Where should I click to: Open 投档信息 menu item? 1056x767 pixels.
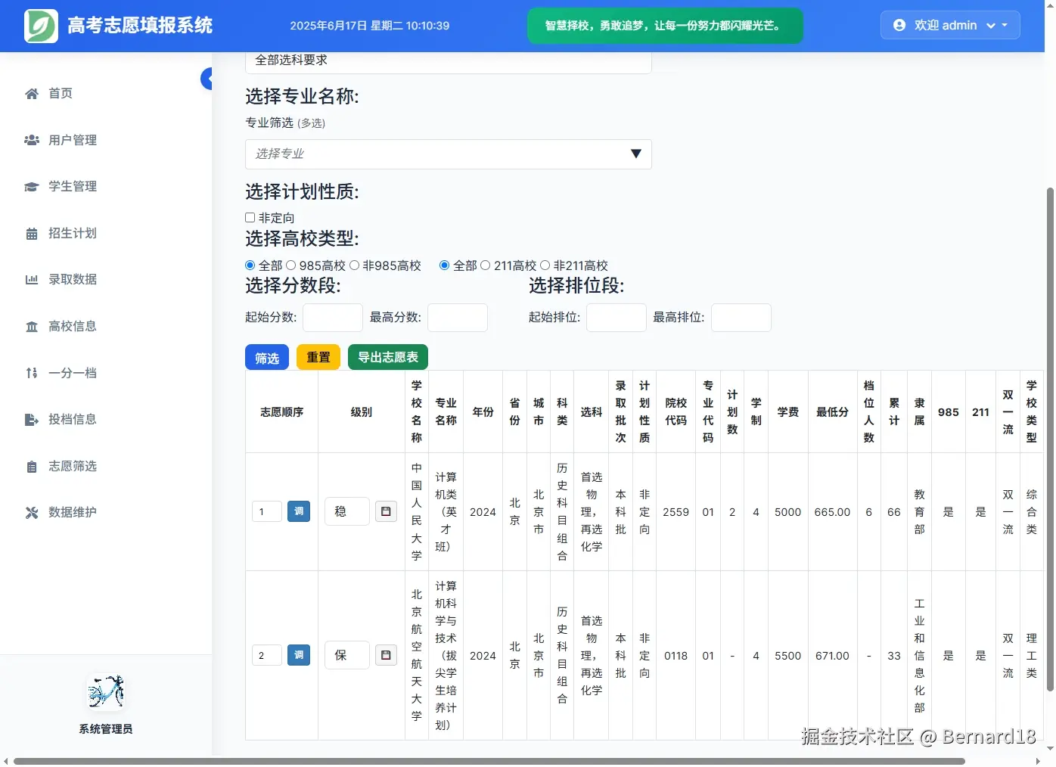(x=73, y=420)
